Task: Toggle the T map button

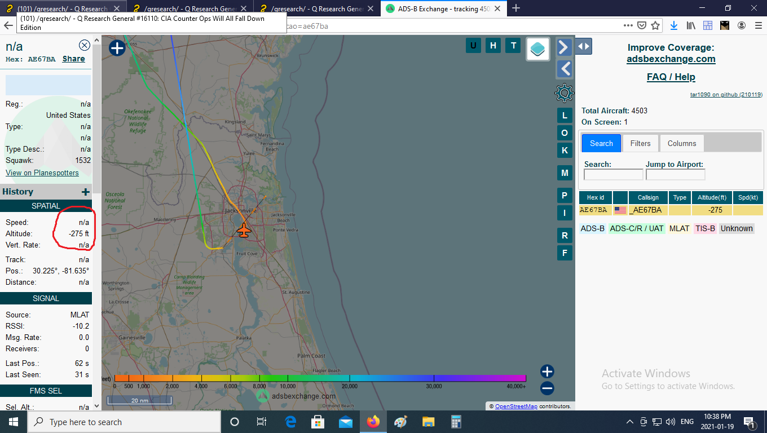Action: [x=513, y=46]
